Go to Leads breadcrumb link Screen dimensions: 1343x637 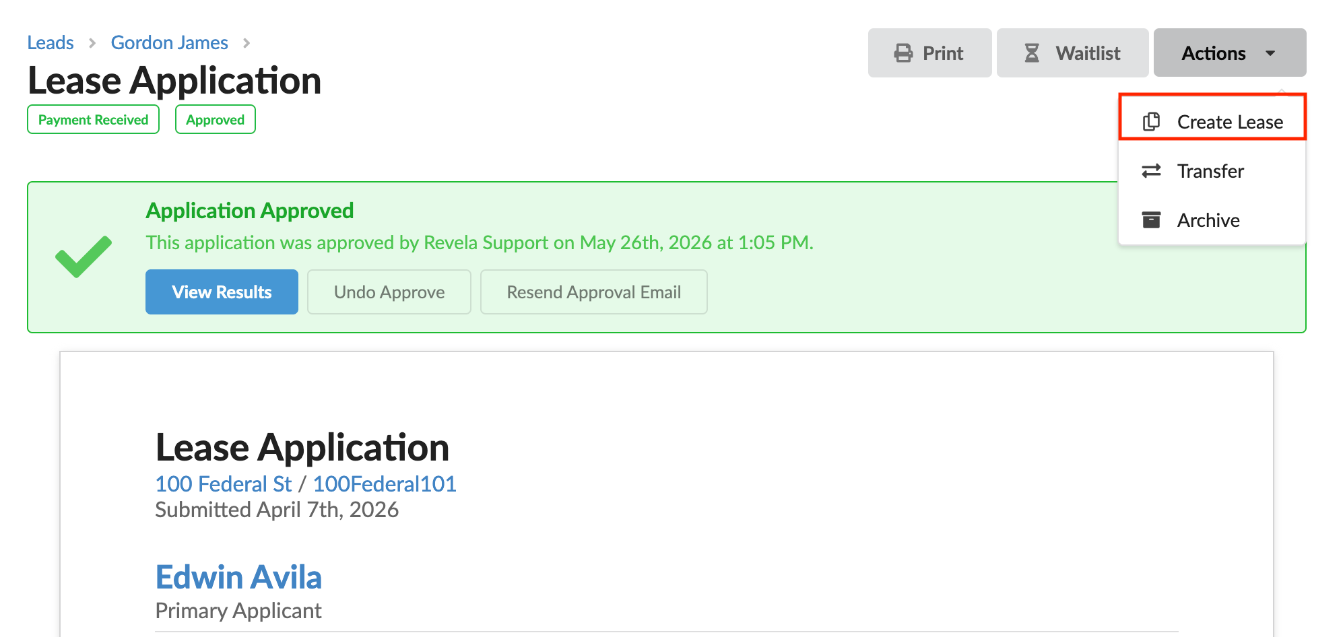point(51,42)
